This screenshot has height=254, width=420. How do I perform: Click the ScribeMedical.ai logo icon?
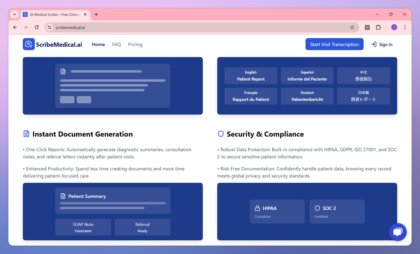click(x=28, y=44)
